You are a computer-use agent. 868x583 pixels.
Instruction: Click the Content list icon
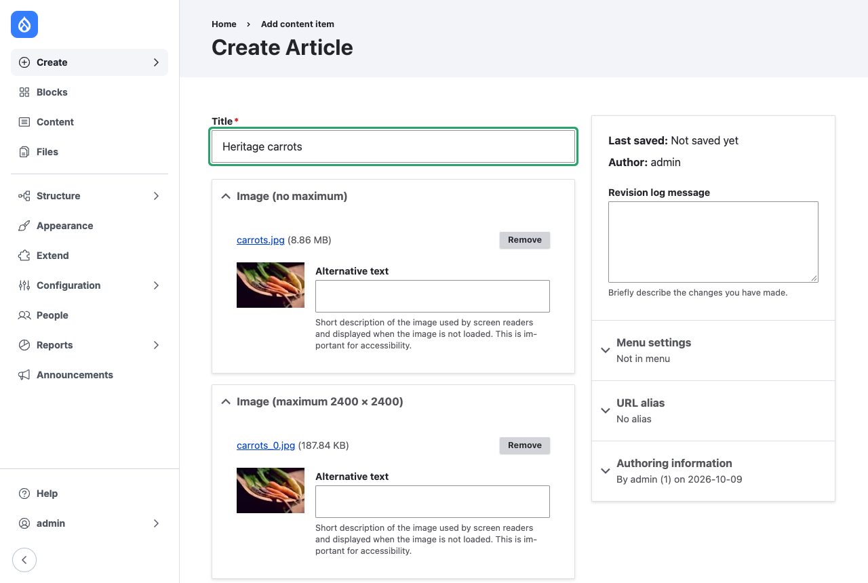[x=24, y=122]
